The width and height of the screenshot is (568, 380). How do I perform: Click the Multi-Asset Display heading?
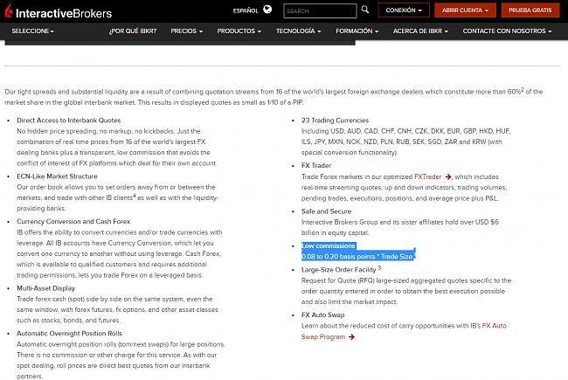click(46, 288)
